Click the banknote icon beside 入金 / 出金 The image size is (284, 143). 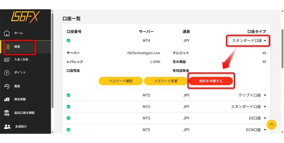coord(7,60)
